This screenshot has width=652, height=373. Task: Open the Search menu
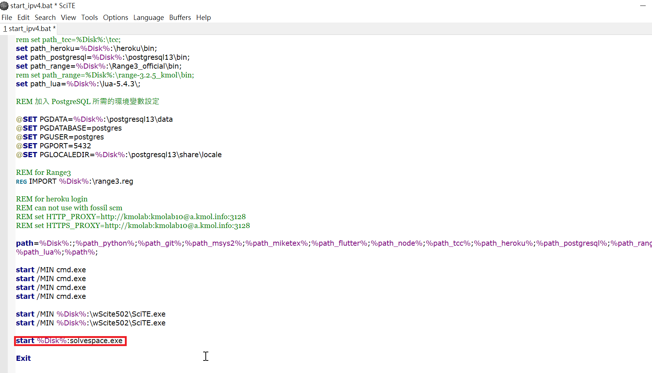point(45,17)
